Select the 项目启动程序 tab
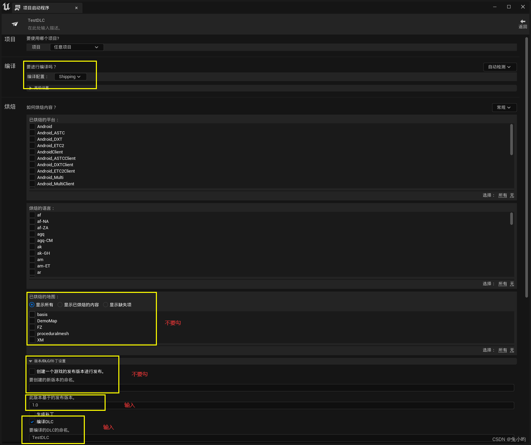Image resolution: width=531 pixels, height=445 pixels. coord(47,8)
